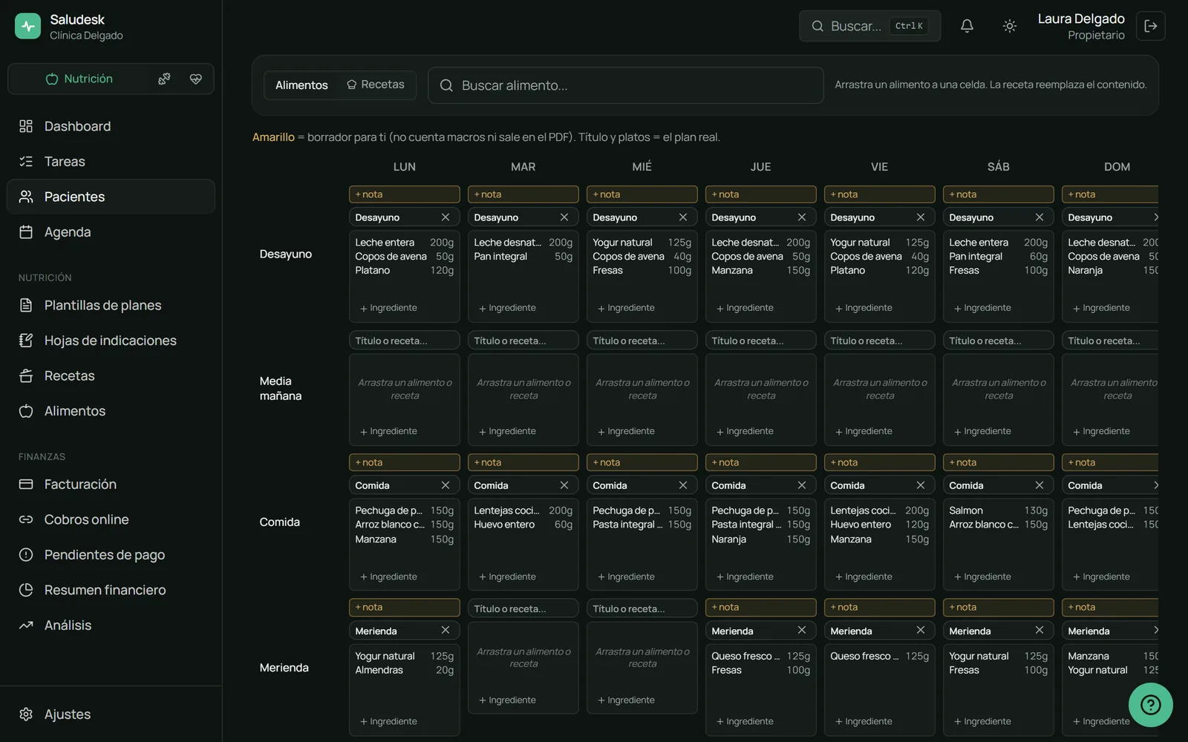
Task: Open Plantillas de planes
Action: pyautogui.click(x=111, y=306)
